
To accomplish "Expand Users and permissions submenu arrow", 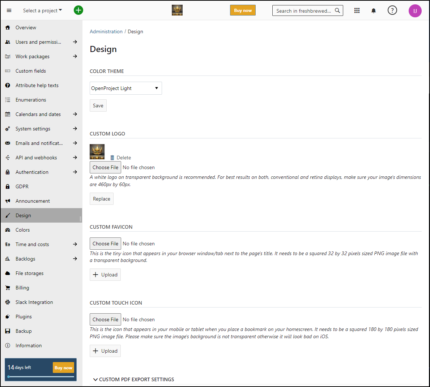I will [75, 42].
